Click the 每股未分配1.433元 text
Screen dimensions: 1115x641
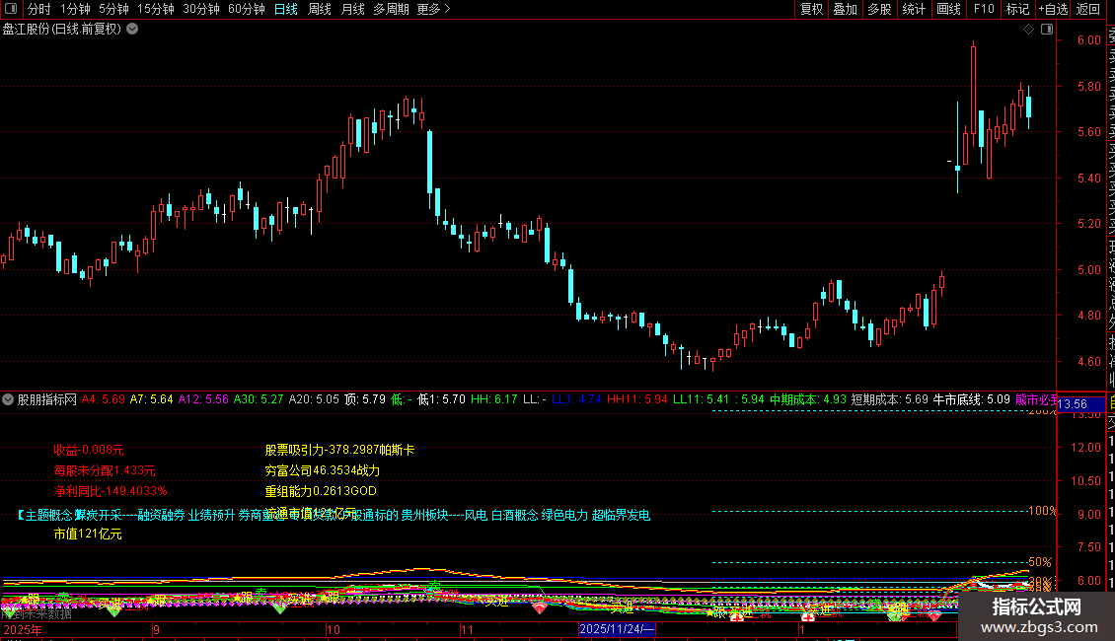105,470
